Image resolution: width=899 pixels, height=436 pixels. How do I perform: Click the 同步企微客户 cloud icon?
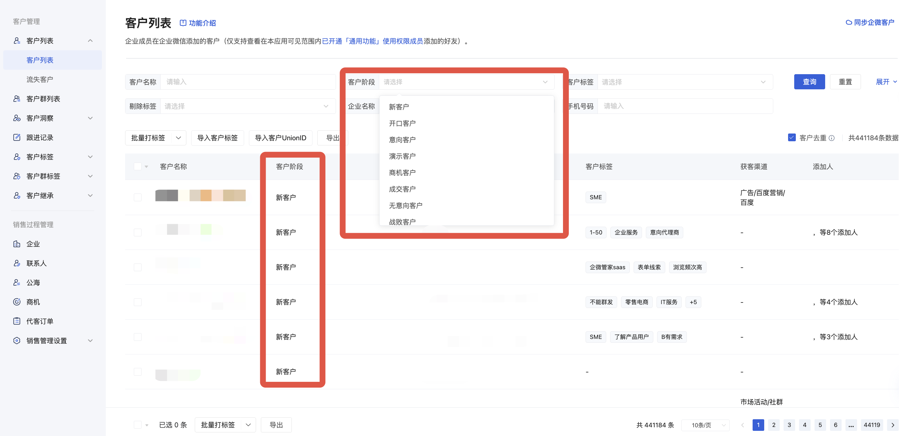pos(849,23)
